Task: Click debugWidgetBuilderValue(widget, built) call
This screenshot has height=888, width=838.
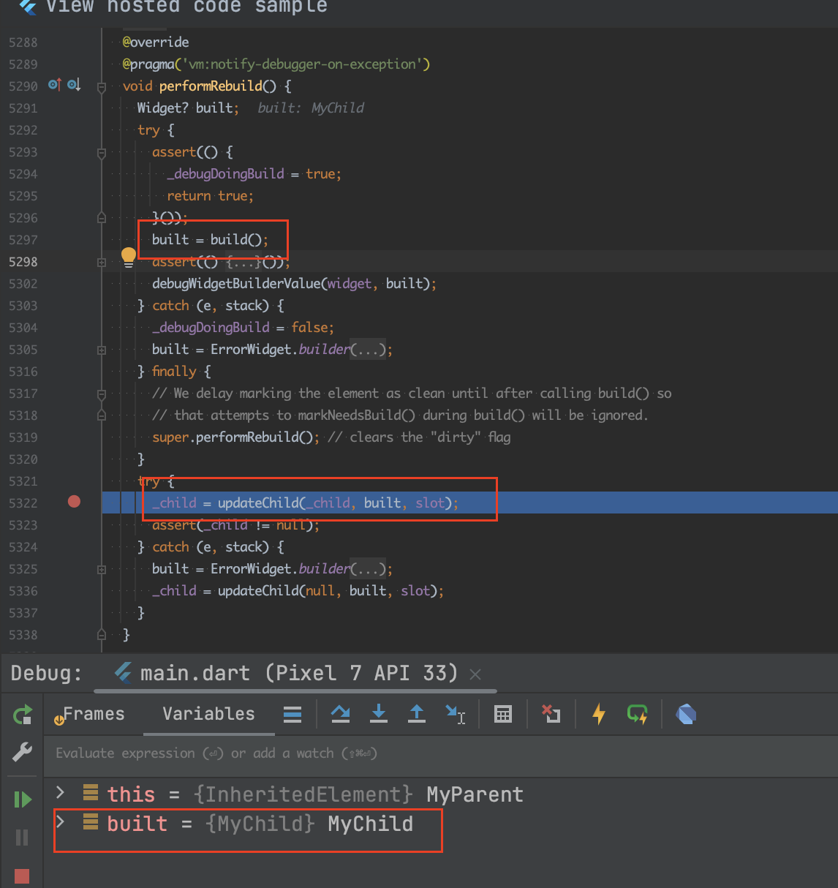Action: pyautogui.click(x=294, y=284)
